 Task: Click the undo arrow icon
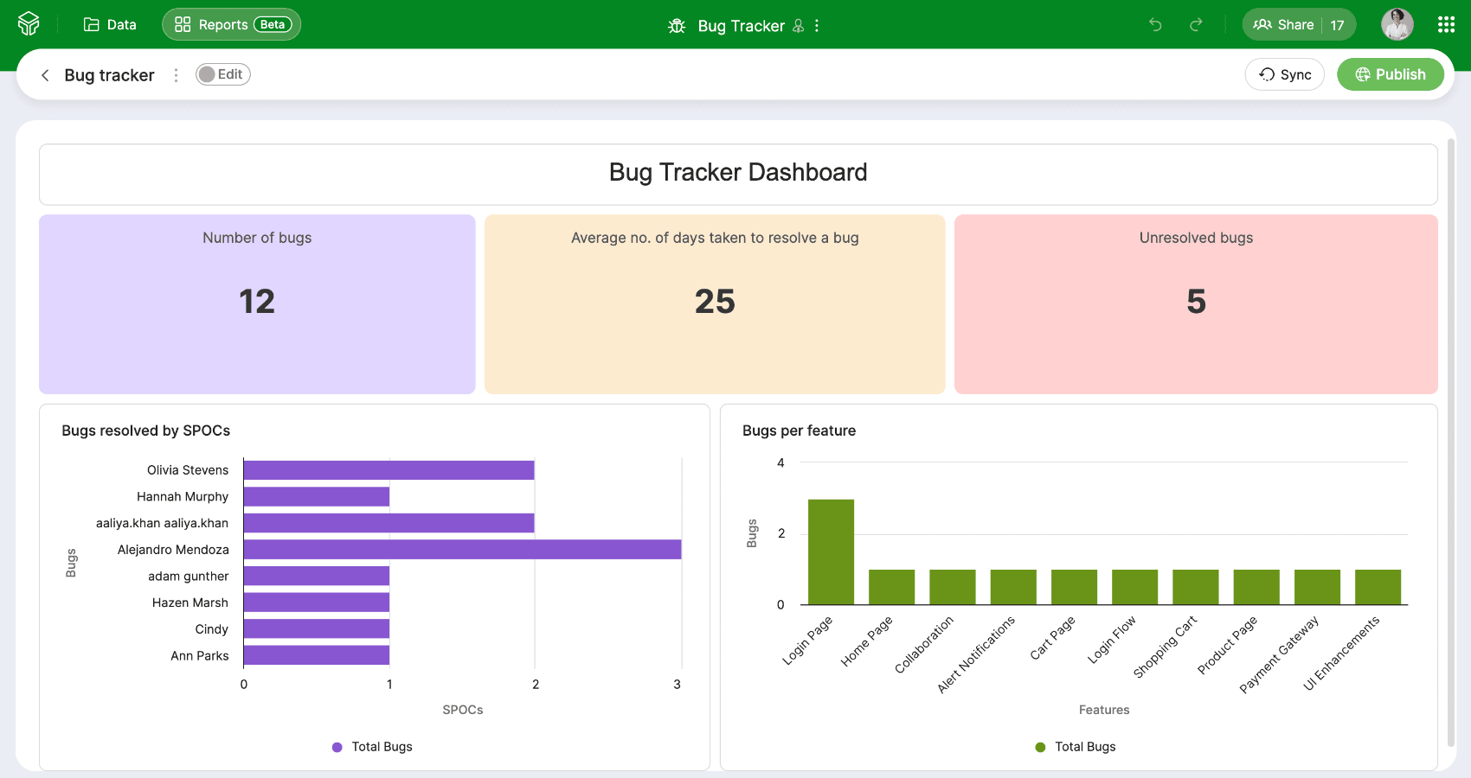1155,24
